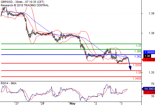The width and height of the screenshot is (155, 105).
Task: Click the red RSI MA value 51.3245
Action: click(149, 92)
